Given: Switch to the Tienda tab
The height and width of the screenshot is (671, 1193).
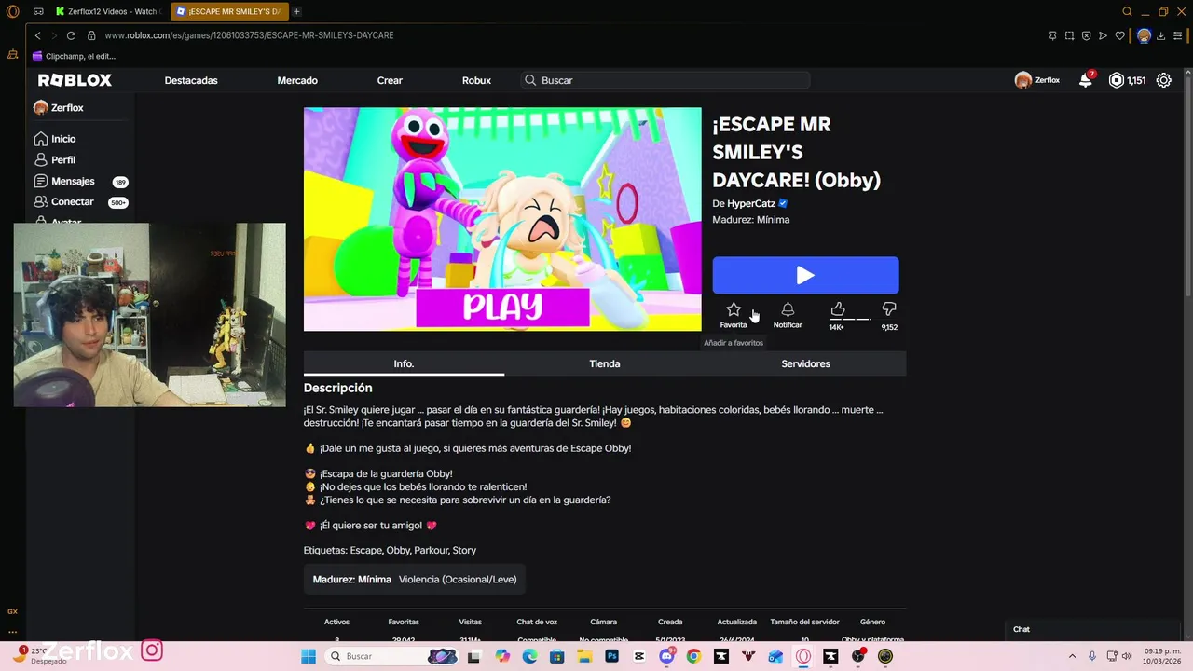Looking at the screenshot, I should point(605,363).
